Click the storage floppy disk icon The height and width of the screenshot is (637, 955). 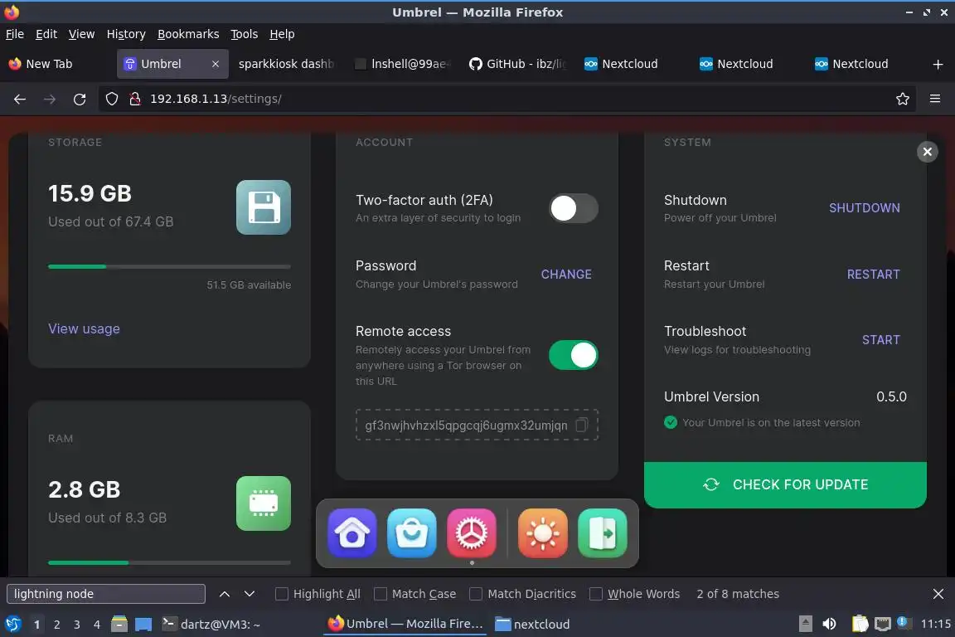[x=263, y=207]
